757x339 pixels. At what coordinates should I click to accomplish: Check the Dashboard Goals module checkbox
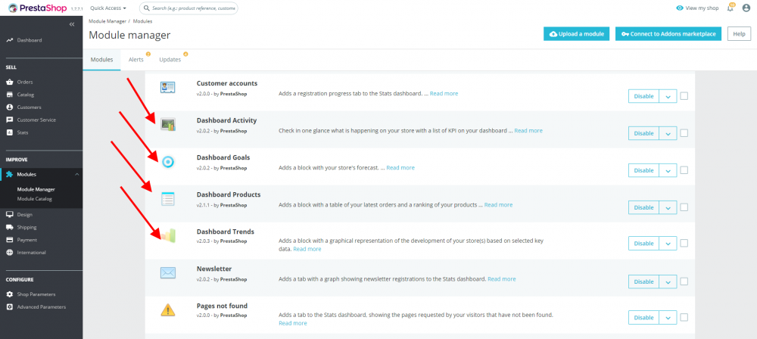(684, 170)
